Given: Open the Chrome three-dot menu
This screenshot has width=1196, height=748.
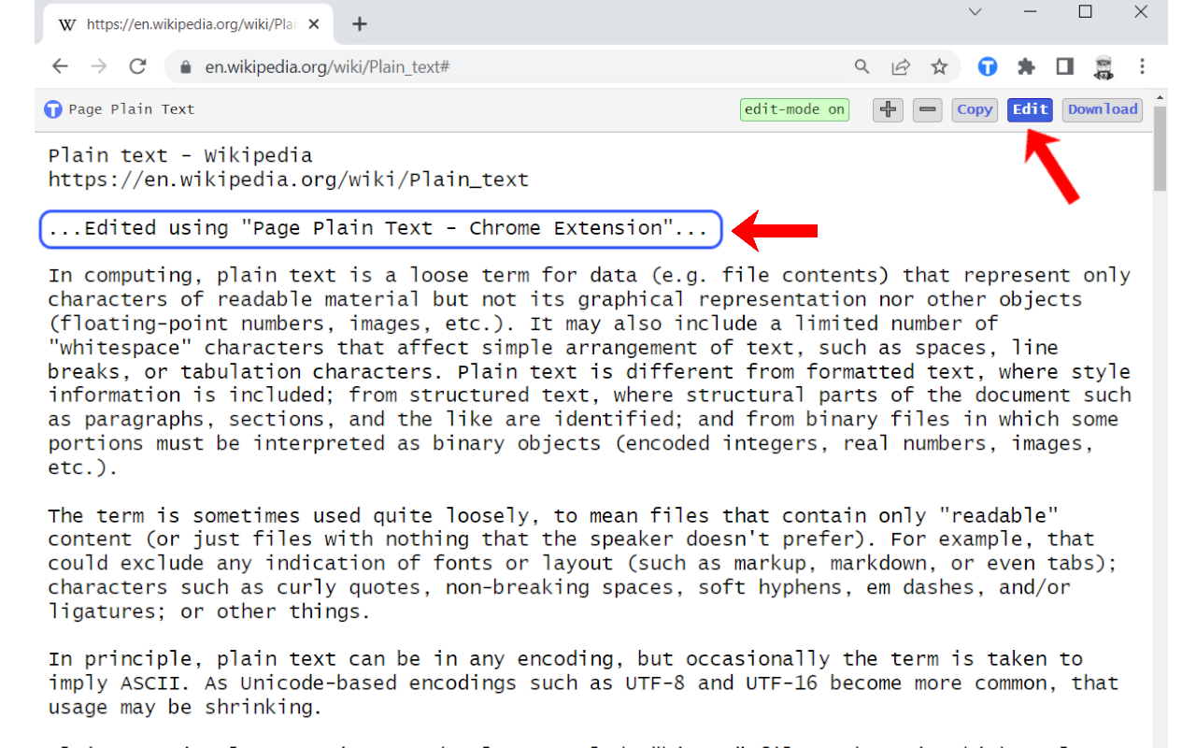Looking at the screenshot, I should 1142,66.
